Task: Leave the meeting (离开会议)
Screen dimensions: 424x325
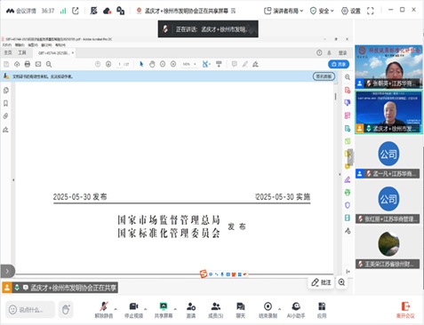Action: click(405, 310)
